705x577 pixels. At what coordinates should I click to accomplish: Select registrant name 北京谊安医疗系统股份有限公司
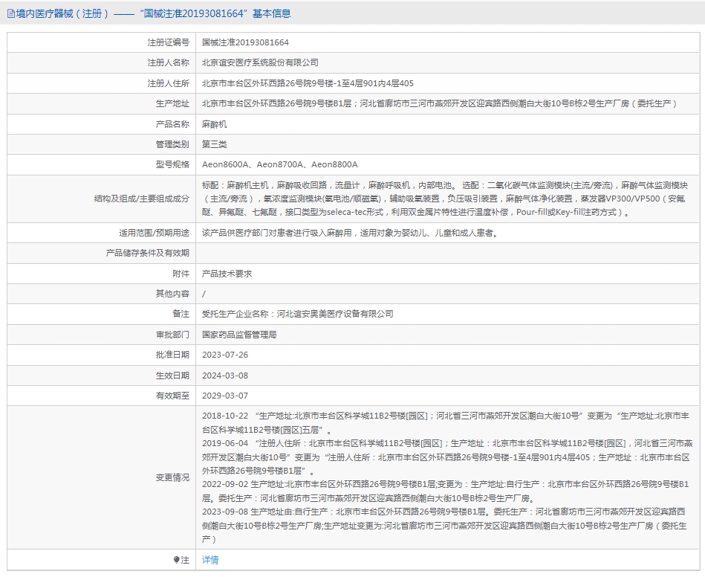click(x=260, y=62)
